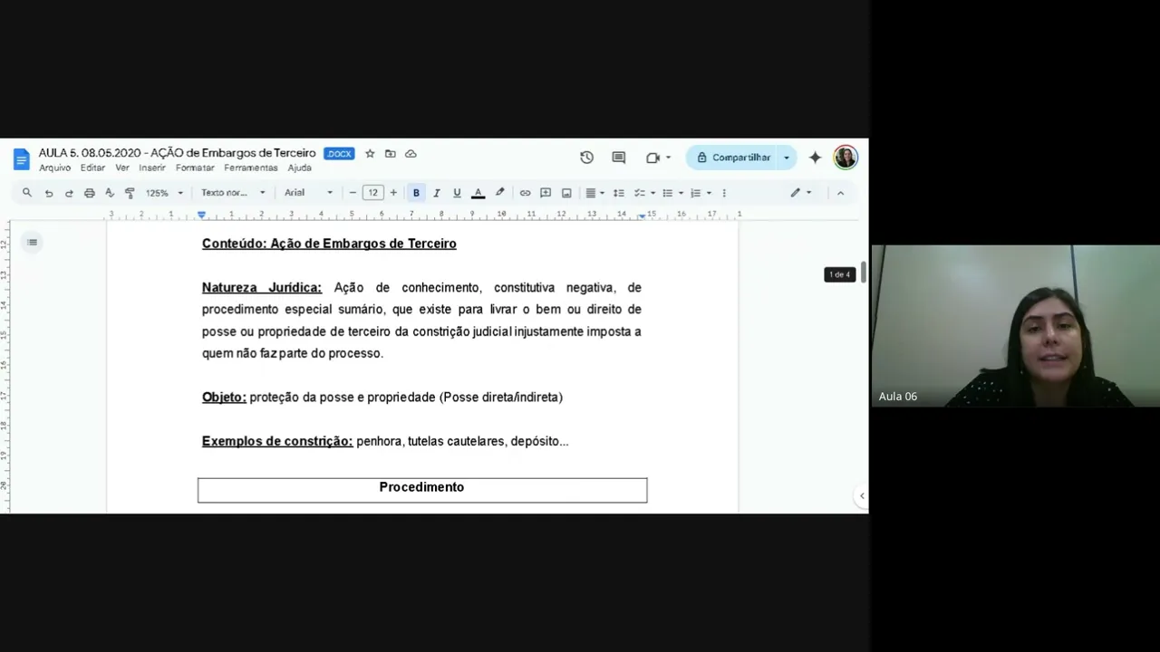The width and height of the screenshot is (1160, 652).
Task: Toggle underline formatting
Action: coord(457,193)
